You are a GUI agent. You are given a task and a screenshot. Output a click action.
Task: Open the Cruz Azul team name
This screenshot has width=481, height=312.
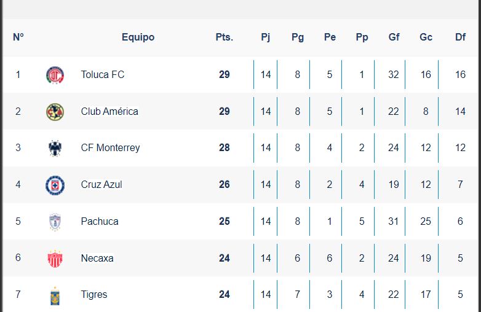(101, 185)
